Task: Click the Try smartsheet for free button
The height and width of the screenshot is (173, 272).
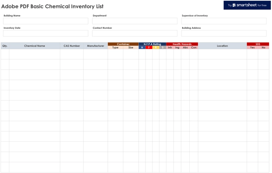Action: tap(247, 5)
